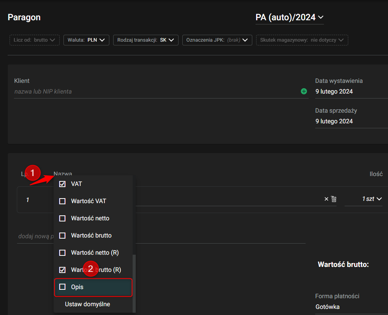Click the Paragon document title

coord(24,17)
